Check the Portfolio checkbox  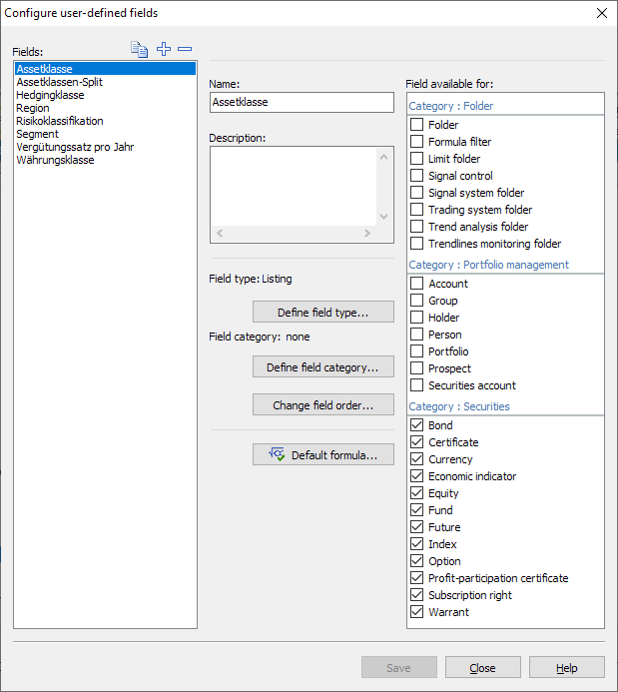click(417, 351)
